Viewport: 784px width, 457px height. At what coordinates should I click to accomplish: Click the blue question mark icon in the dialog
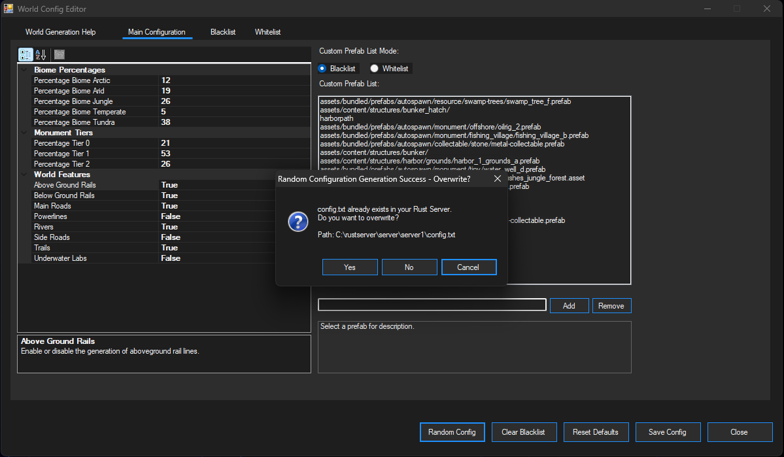click(x=298, y=222)
